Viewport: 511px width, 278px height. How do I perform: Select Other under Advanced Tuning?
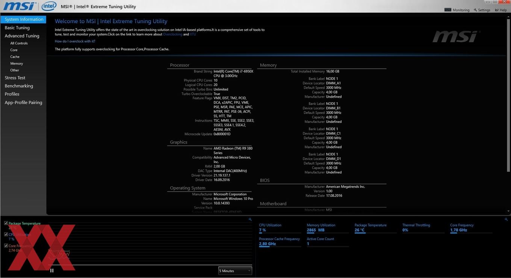coord(15,70)
